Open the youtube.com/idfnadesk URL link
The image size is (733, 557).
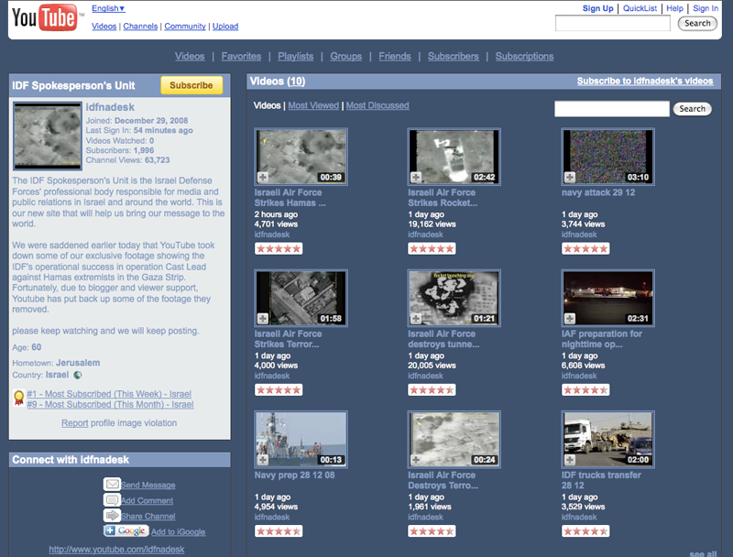116,549
